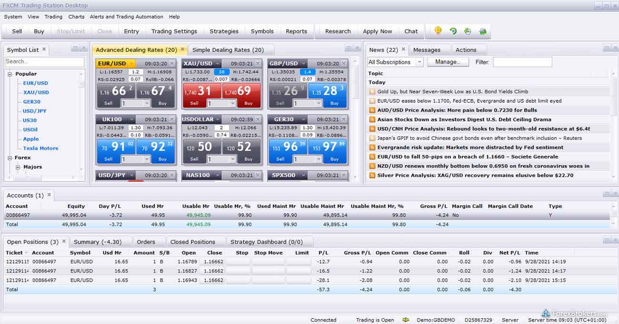Click the XAU/USD red Buy price button

point(241,94)
